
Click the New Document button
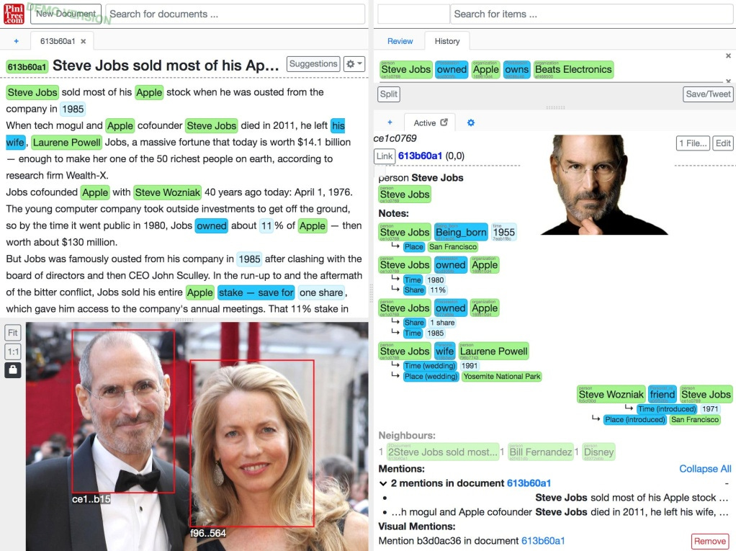[66, 14]
